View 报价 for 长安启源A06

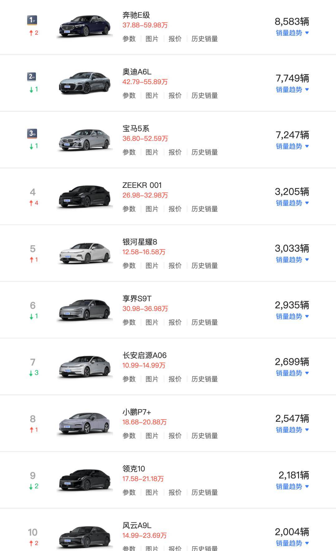[175, 379]
